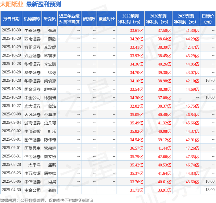Click analyst name 史凡可
The image size is (216, 203).
50,123
